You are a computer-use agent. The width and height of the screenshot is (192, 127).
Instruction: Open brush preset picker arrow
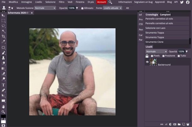[x=12, y=8]
